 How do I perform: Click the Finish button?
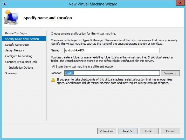[149, 131]
